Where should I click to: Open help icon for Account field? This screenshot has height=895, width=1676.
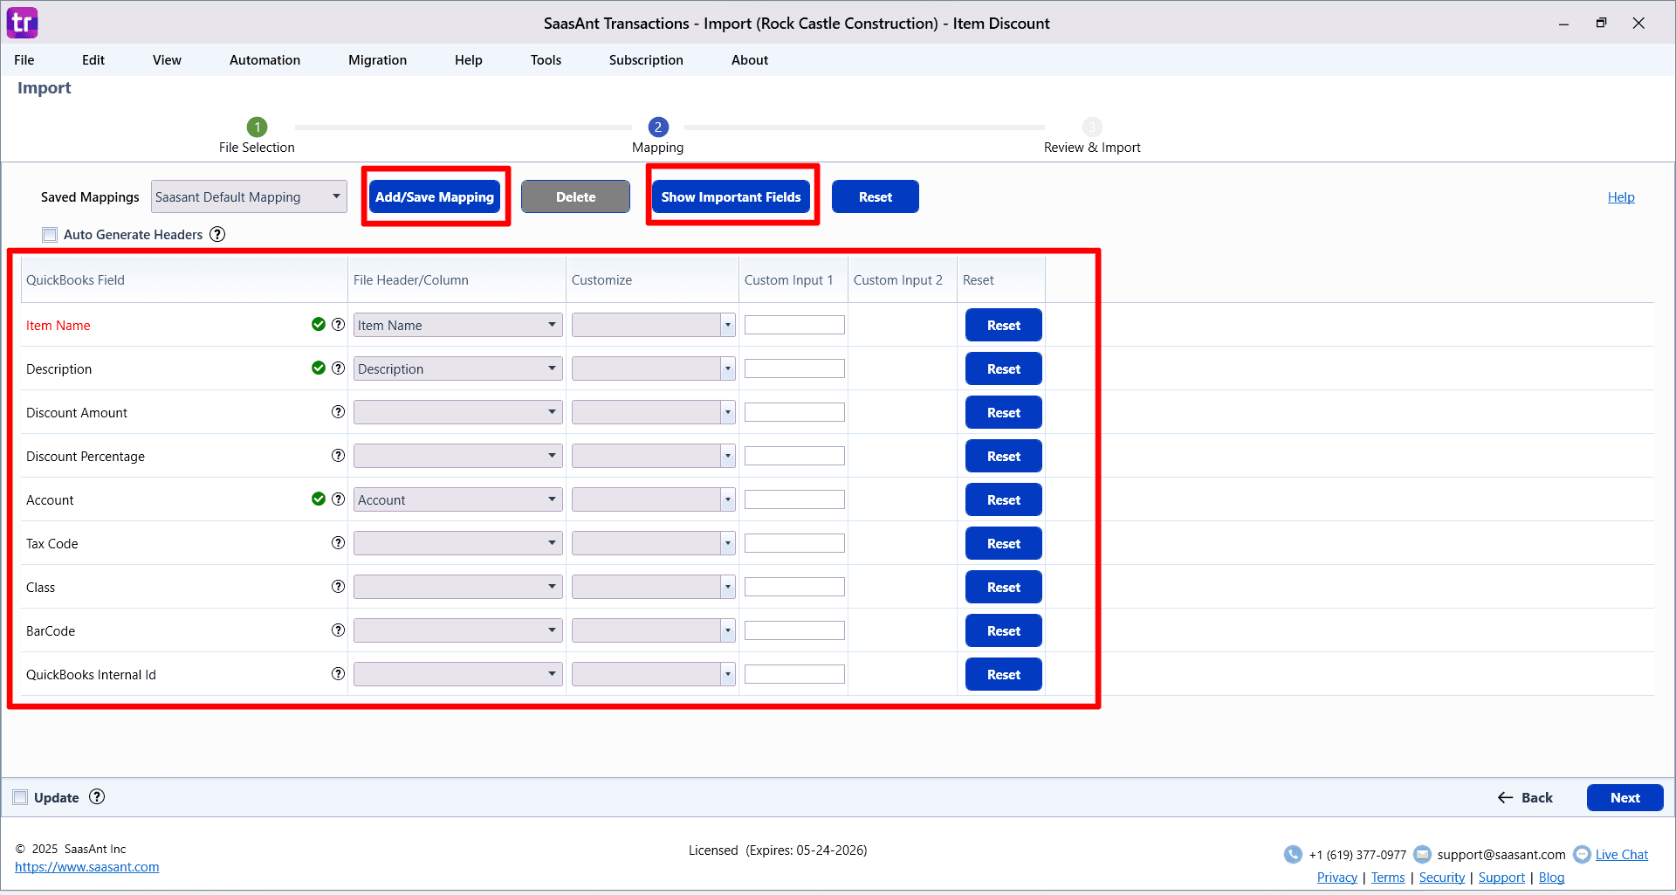coord(338,499)
